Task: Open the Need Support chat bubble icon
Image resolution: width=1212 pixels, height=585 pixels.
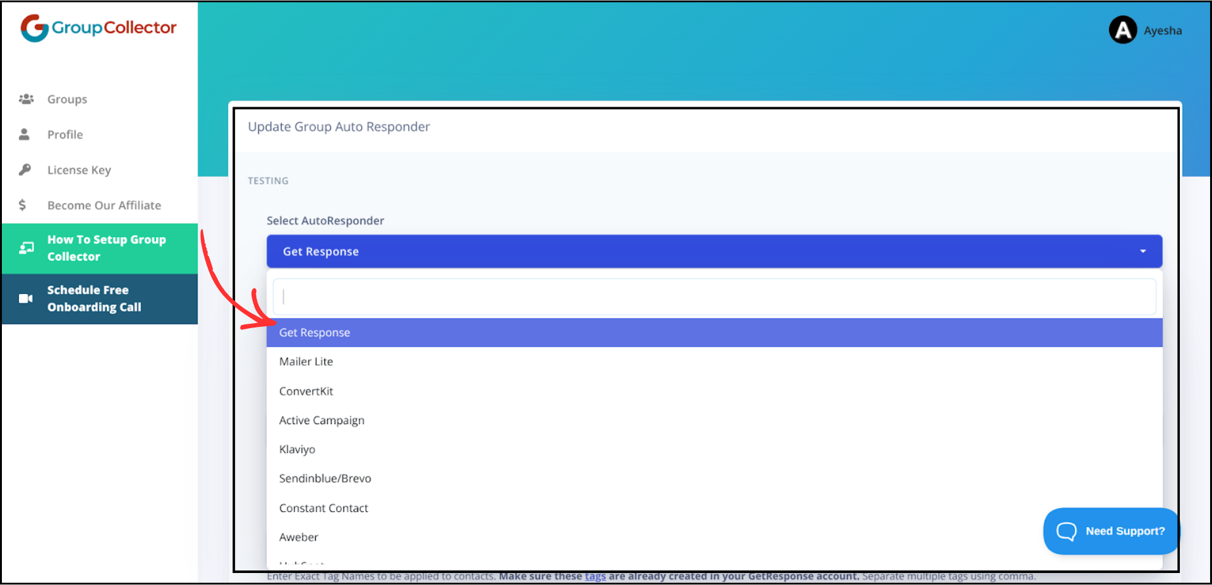Action: pyautogui.click(x=1066, y=531)
